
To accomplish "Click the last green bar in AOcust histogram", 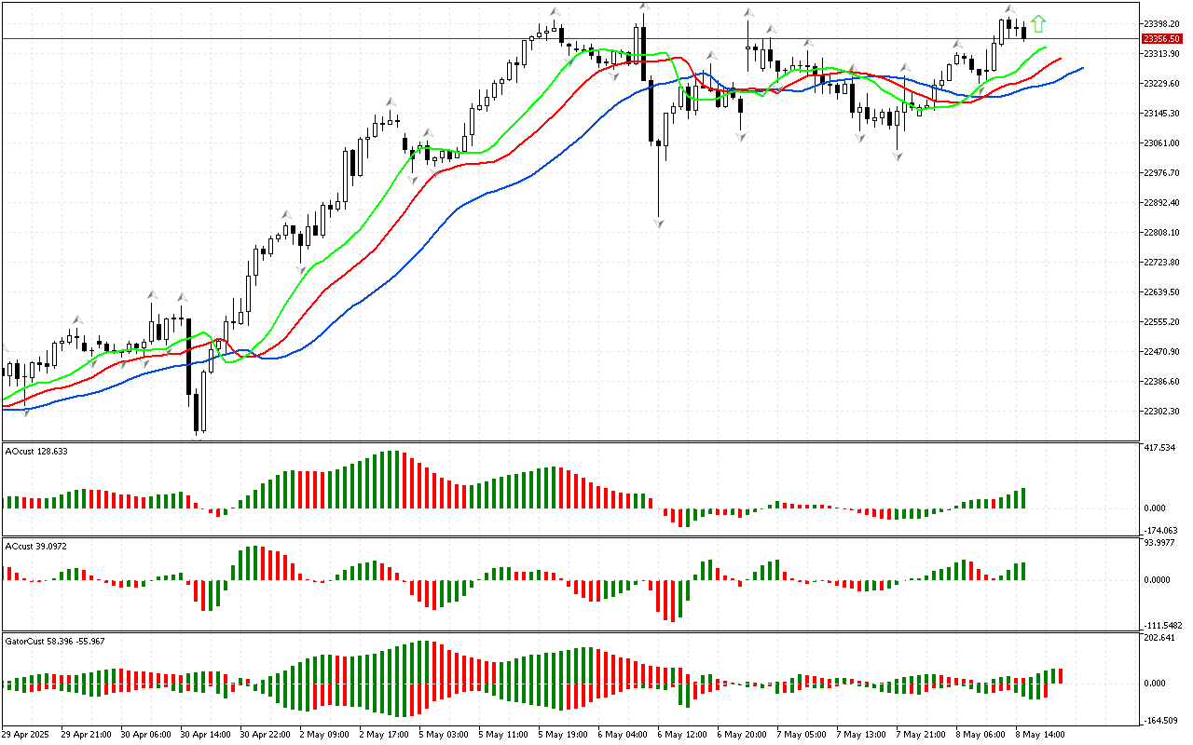I will click(x=1022, y=498).
